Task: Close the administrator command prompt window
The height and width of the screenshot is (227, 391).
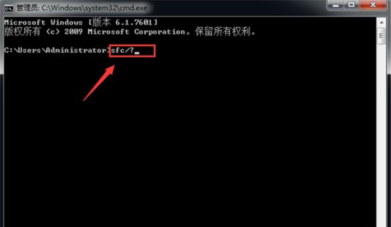Action: pyautogui.click(x=373, y=5)
